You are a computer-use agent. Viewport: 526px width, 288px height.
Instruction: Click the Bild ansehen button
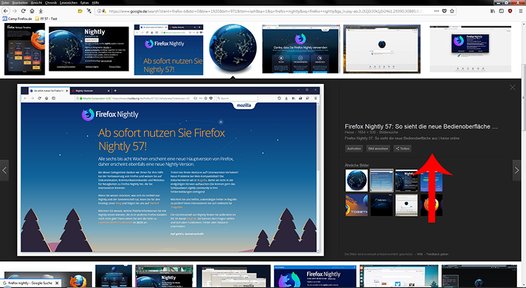point(377,149)
